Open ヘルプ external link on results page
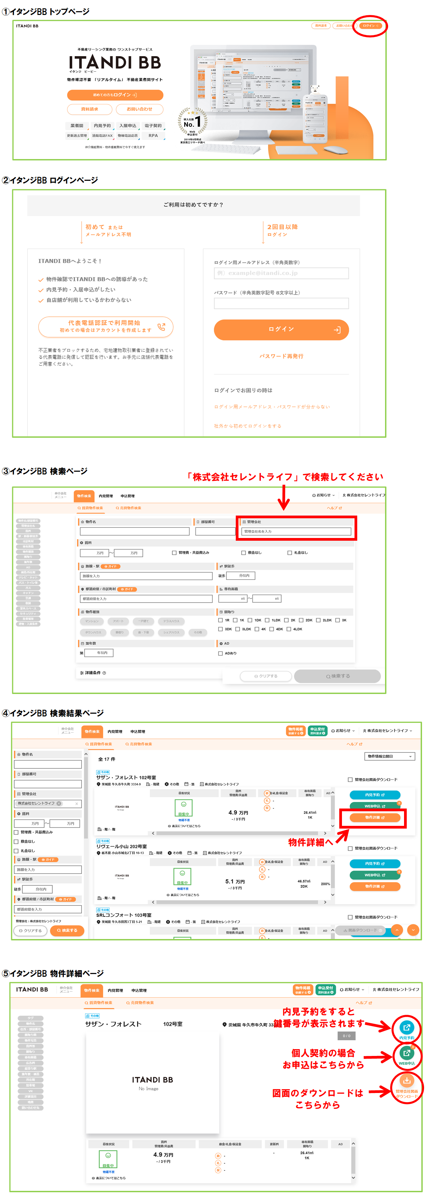The height and width of the screenshot is (1198, 440). coord(354,744)
